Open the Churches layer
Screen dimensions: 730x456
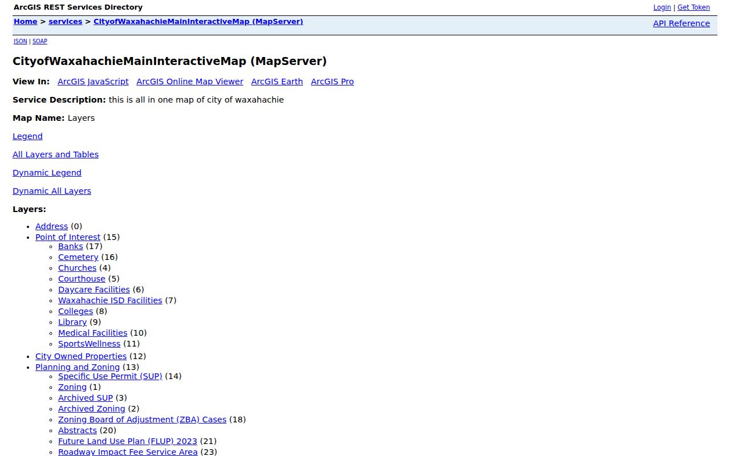pyautogui.click(x=77, y=268)
